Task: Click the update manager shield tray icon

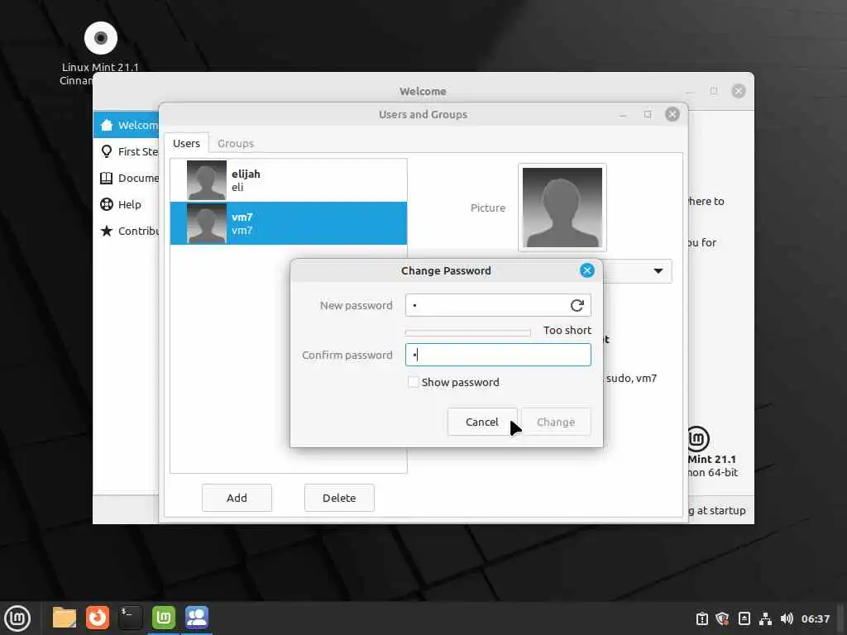Action: click(722, 618)
